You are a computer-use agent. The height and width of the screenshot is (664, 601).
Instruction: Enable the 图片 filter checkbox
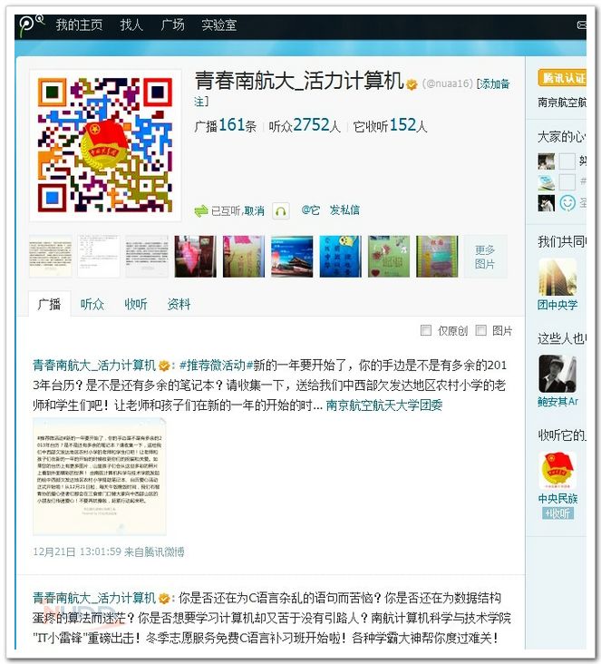pos(480,330)
